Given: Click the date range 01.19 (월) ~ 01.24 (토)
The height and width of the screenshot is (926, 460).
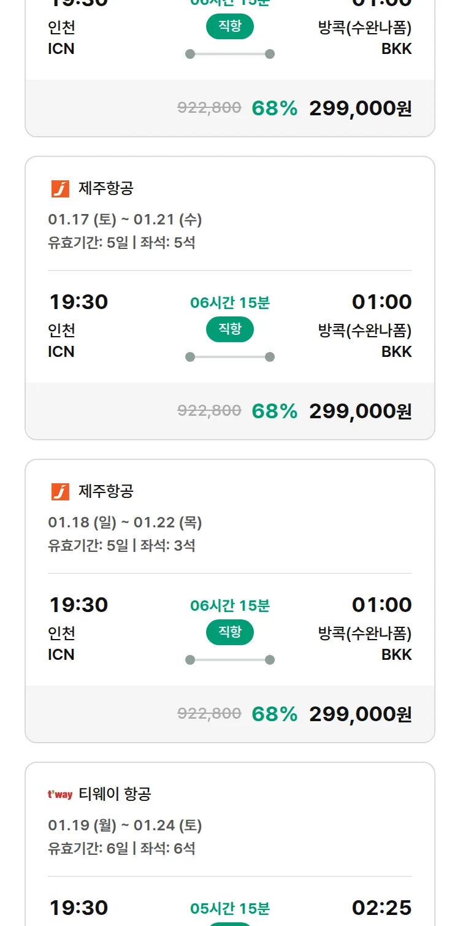Looking at the screenshot, I should tap(125, 825).
